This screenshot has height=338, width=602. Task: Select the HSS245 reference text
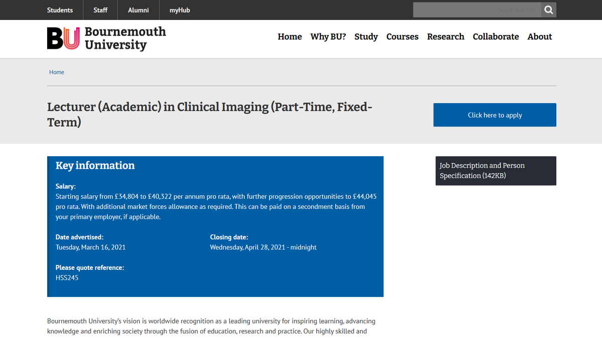click(67, 277)
